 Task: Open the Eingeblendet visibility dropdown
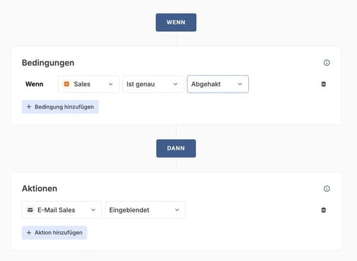146,210
